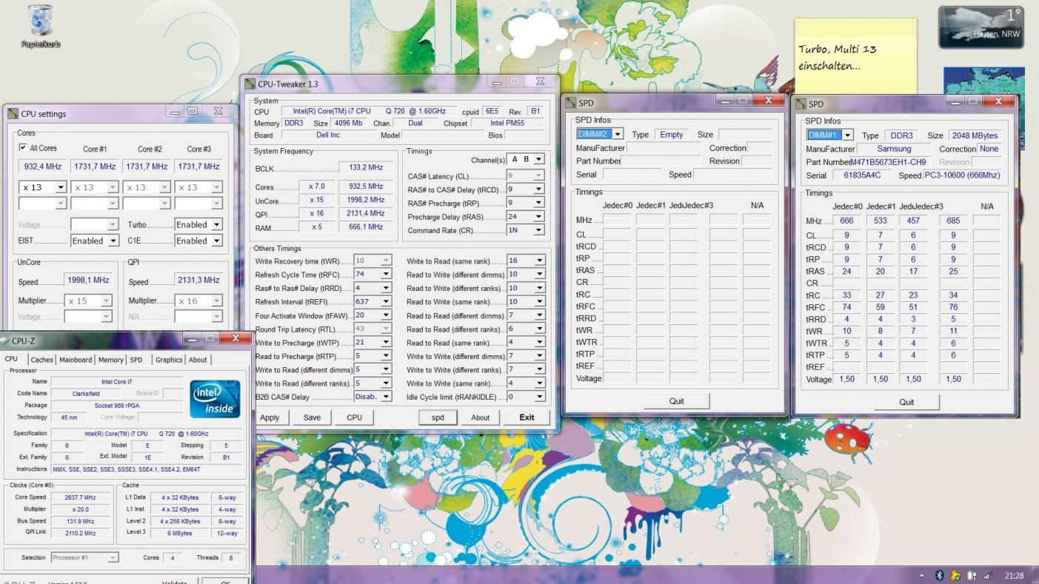Click the Exit button in CPU-Tweaker

coord(527,417)
